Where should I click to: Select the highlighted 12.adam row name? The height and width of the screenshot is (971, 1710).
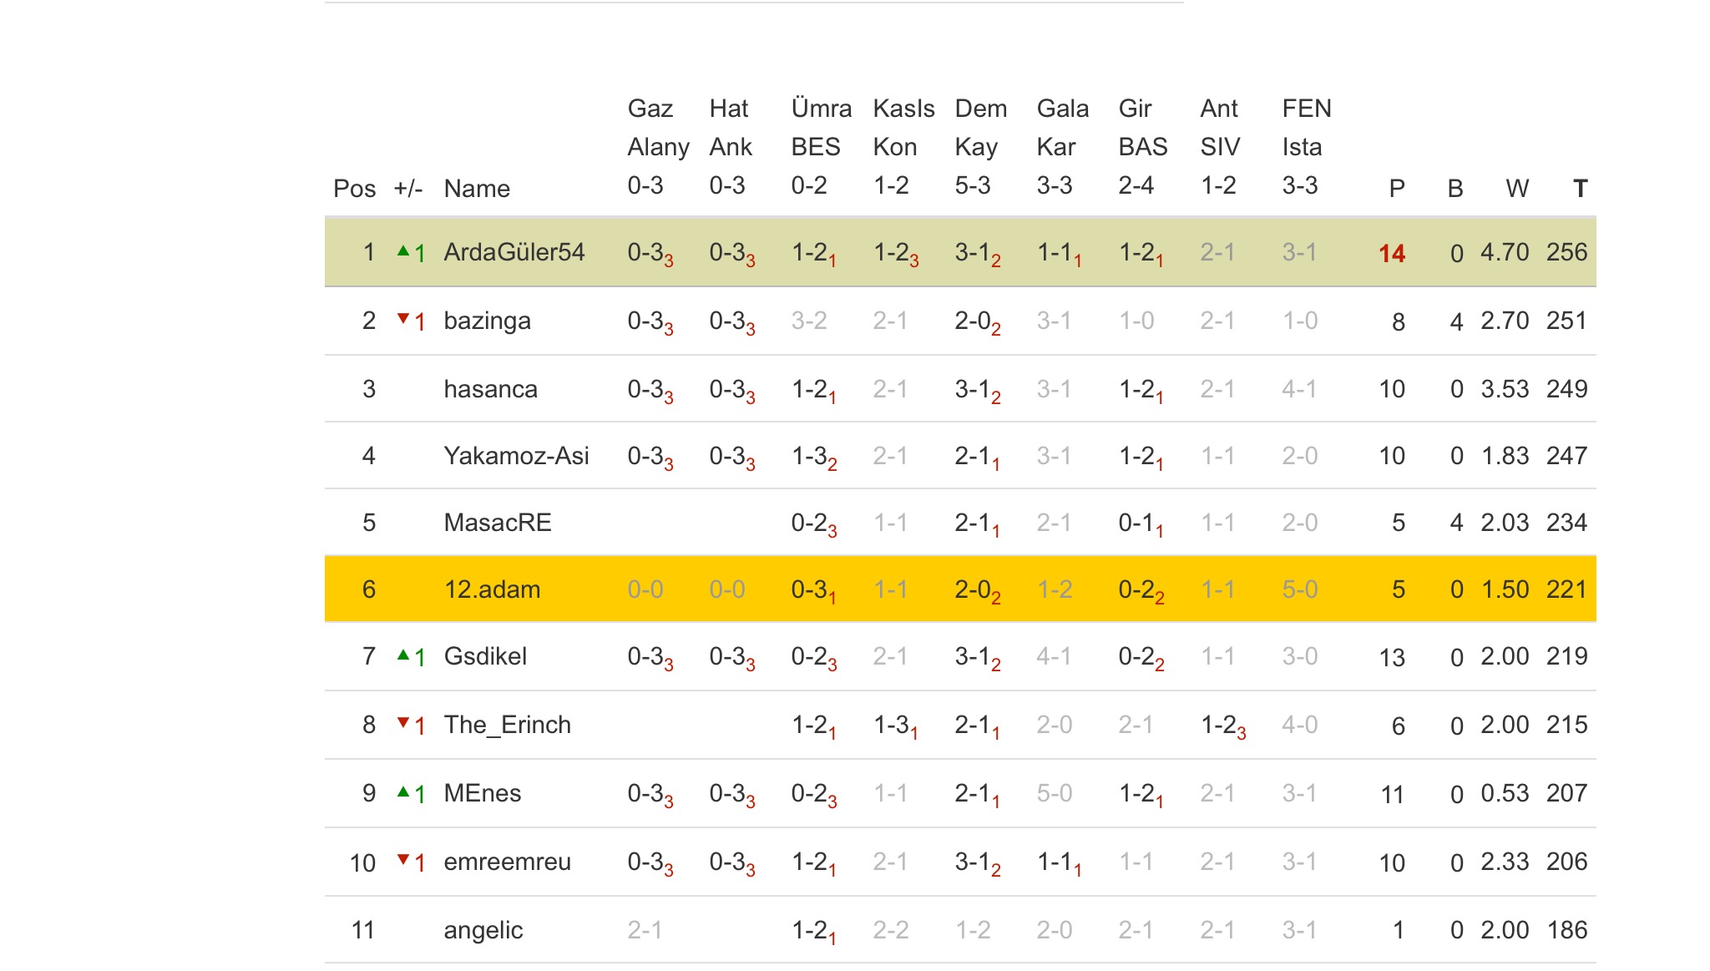point(492,589)
